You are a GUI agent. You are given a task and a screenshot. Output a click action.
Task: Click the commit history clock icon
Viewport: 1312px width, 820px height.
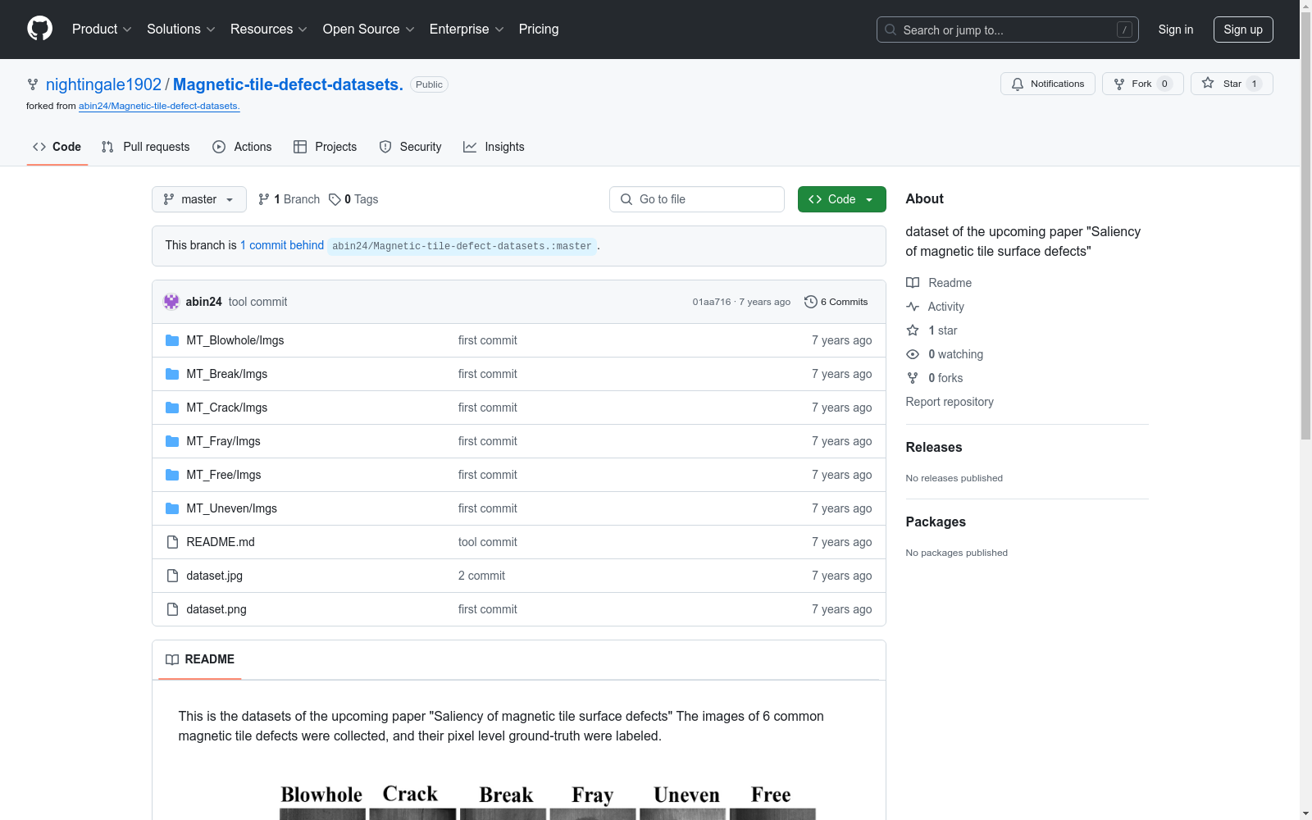(810, 302)
